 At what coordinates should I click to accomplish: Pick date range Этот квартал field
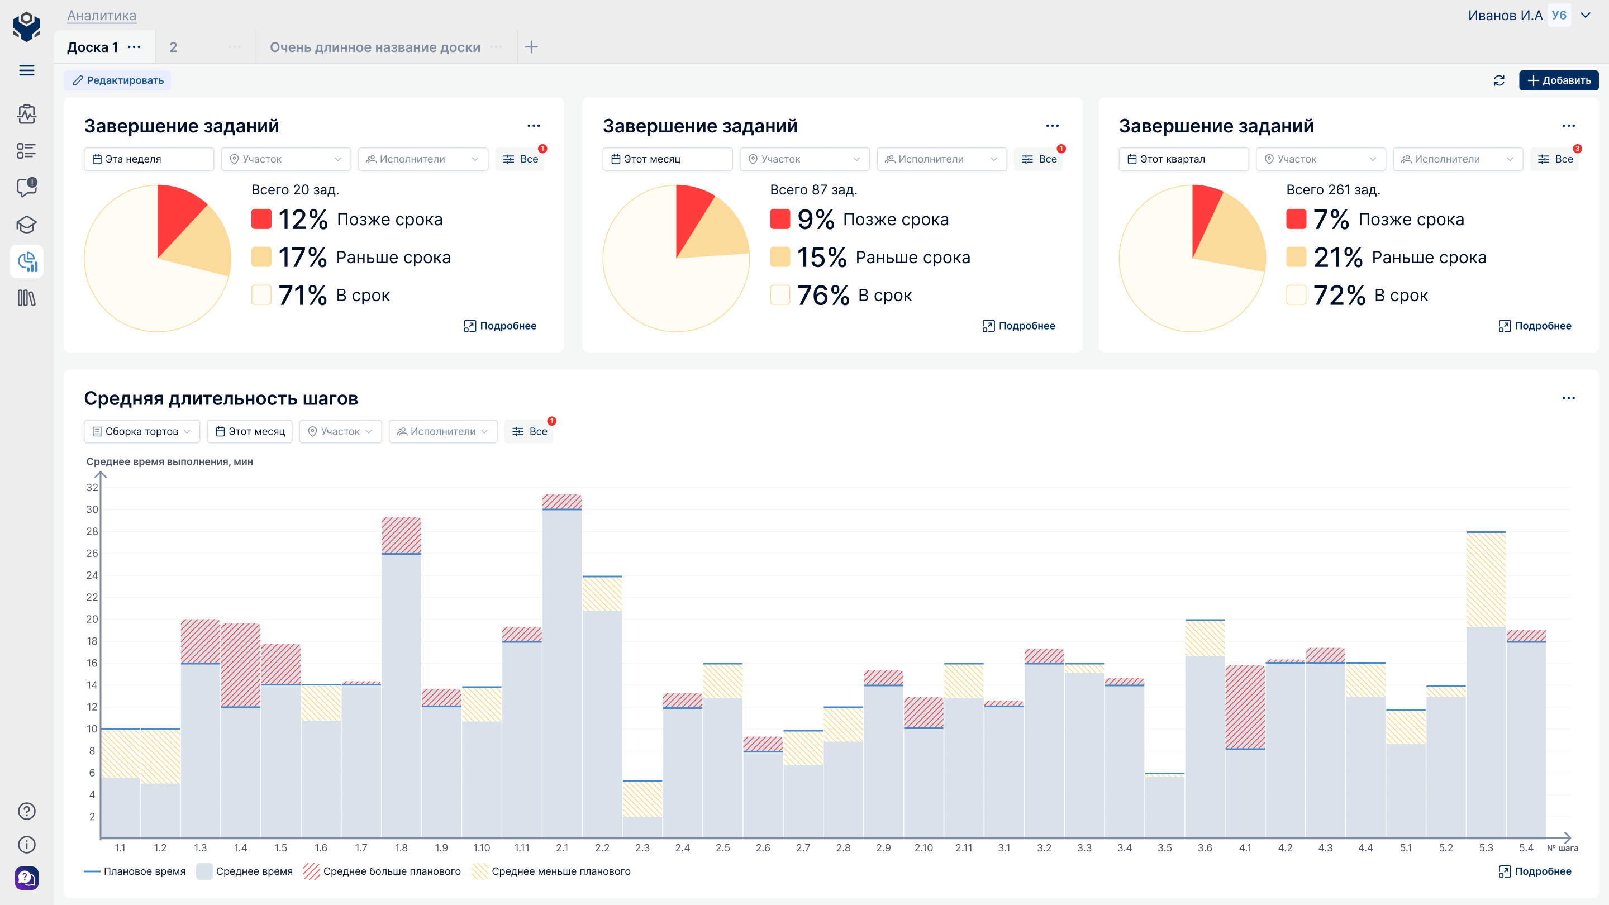tap(1184, 159)
